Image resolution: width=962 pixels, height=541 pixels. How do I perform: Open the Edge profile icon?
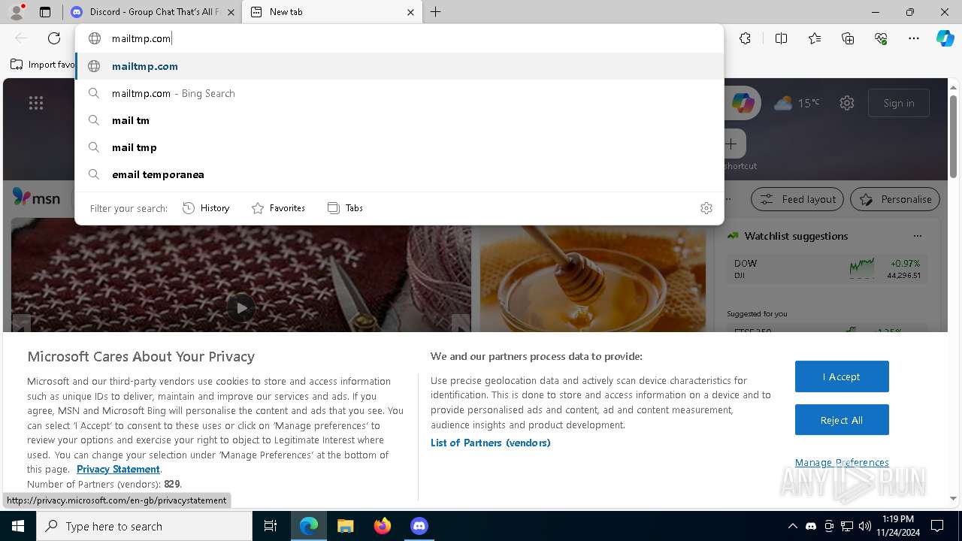point(16,12)
